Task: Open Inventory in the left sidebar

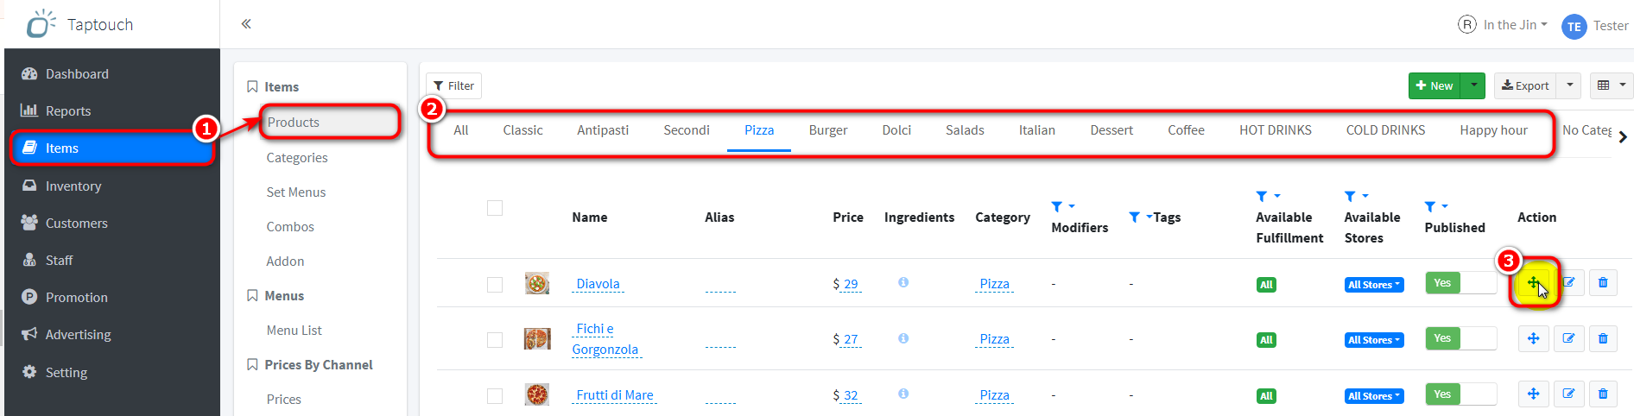Action: point(73,186)
